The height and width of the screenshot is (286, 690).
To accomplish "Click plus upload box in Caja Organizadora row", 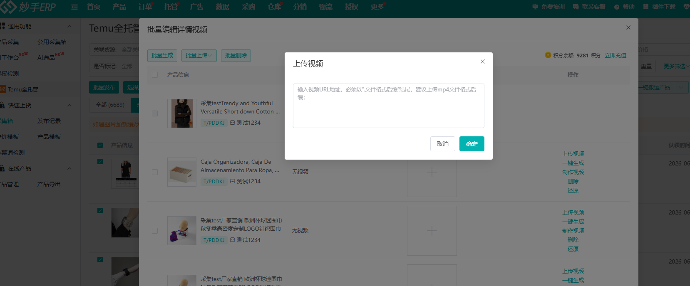I will pos(432,172).
